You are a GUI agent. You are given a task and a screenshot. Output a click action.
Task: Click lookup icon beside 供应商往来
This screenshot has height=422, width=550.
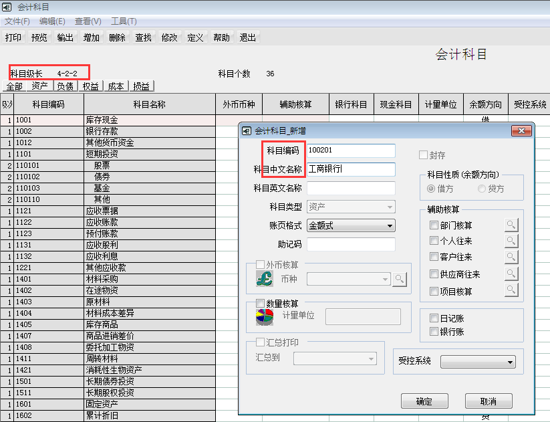[511, 274]
